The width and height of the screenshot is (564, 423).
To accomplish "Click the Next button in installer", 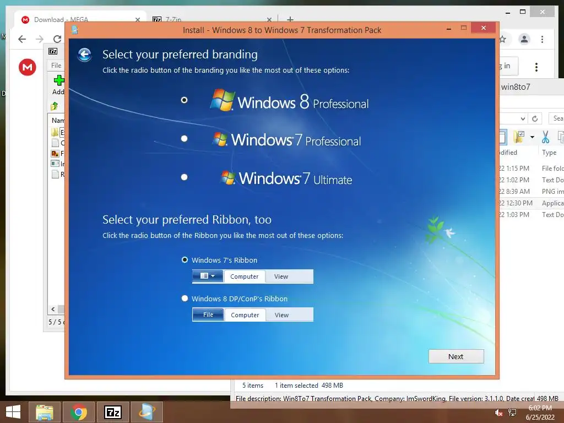I will 456,356.
